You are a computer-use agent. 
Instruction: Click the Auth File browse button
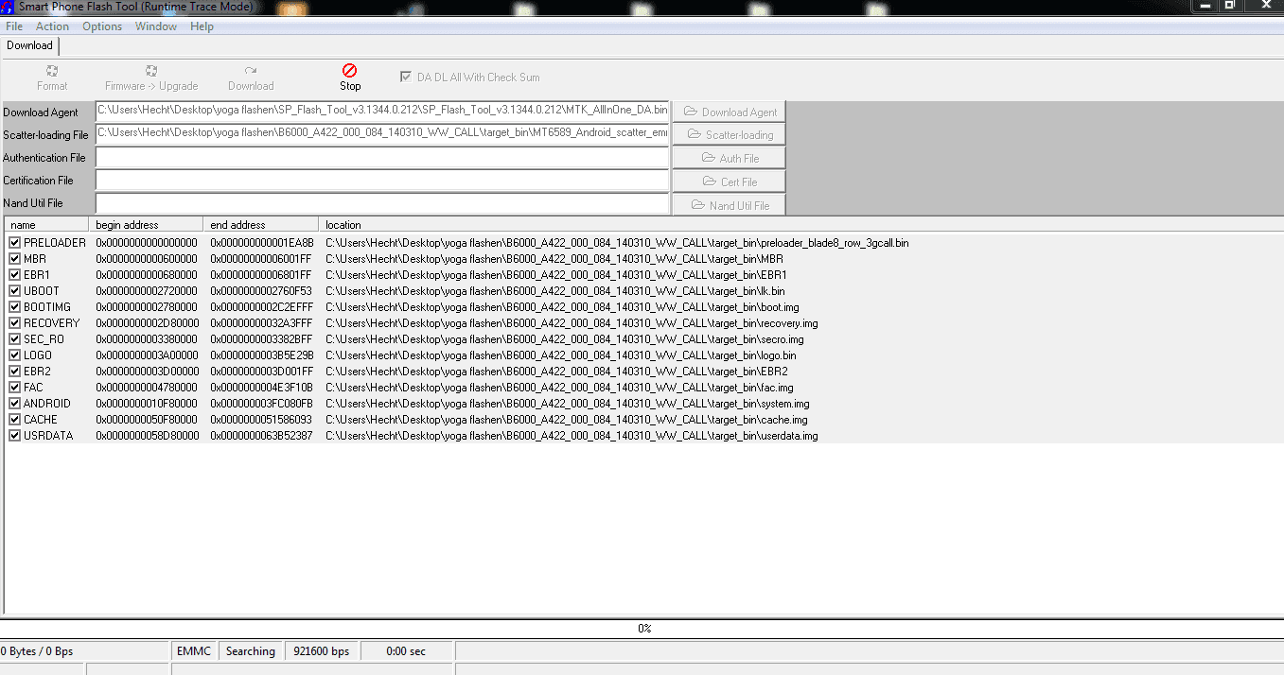pyautogui.click(x=729, y=158)
